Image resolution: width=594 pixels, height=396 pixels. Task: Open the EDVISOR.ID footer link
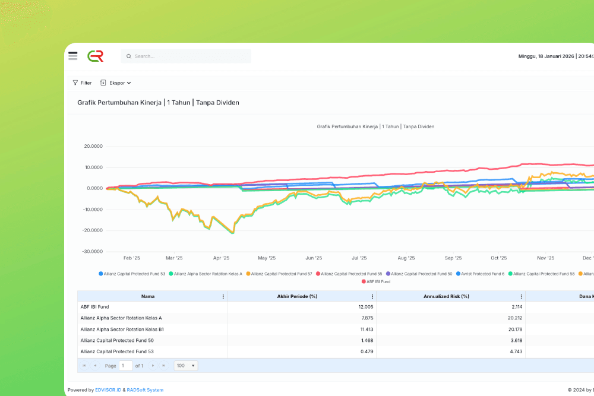(x=108, y=390)
